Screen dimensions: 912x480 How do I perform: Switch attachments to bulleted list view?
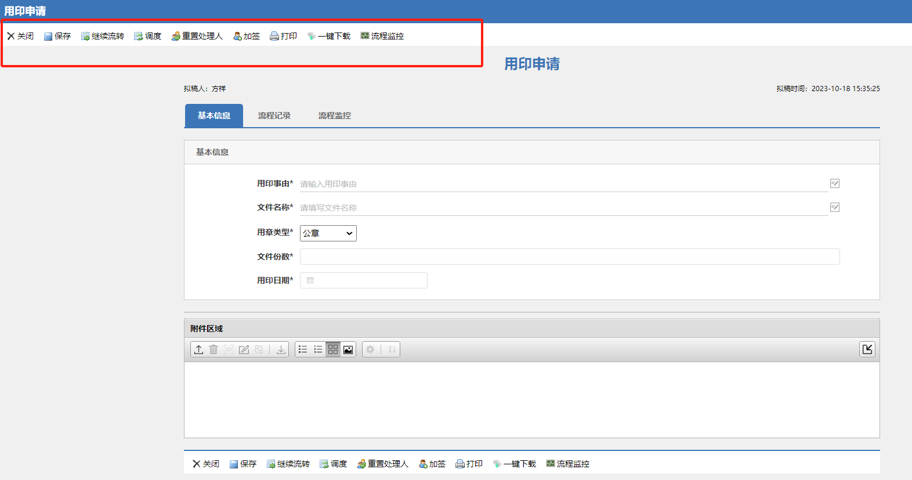[303, 349]
